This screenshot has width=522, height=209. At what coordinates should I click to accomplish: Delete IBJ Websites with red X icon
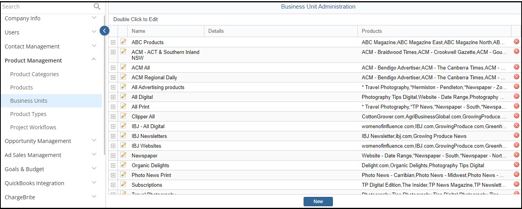pos(517,145)
